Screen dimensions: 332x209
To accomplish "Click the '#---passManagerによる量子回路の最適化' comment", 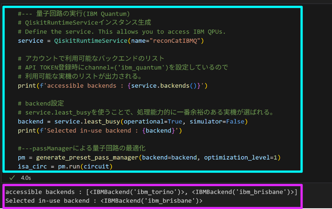I will (x=82, y=148).
